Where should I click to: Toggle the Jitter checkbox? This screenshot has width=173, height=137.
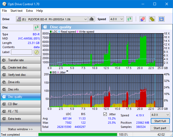(x=105, y=114)
